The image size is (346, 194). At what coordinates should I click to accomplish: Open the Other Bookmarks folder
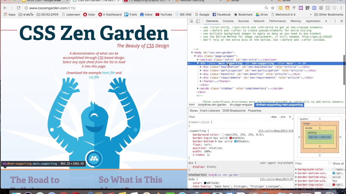(329, 15)
